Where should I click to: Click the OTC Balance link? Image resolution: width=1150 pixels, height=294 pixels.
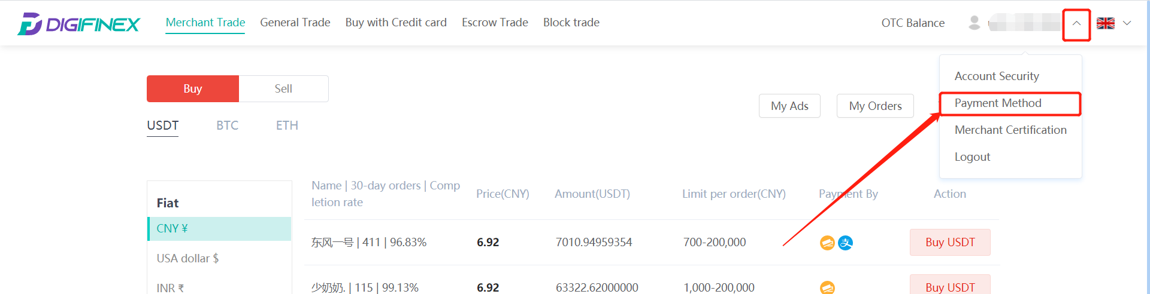[x=913, y=23]
